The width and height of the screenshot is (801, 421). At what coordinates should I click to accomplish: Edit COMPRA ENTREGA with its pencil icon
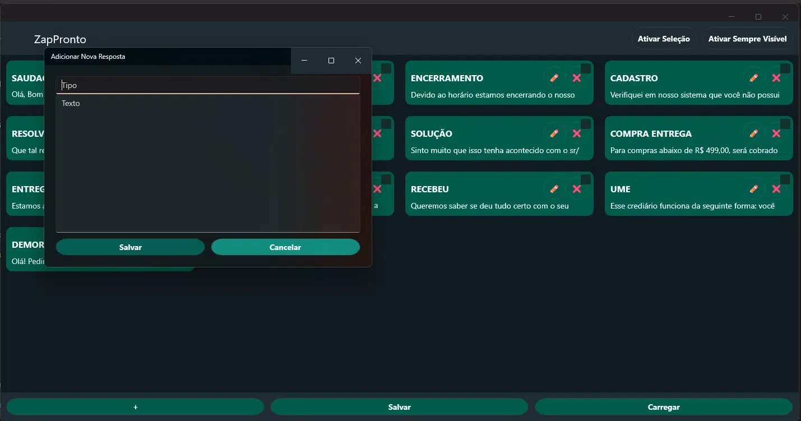[754, 133]
